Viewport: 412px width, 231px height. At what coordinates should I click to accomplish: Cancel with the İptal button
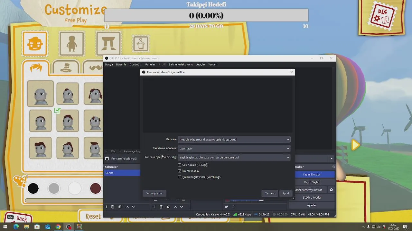pyautogui.click(x=286, y=193)
